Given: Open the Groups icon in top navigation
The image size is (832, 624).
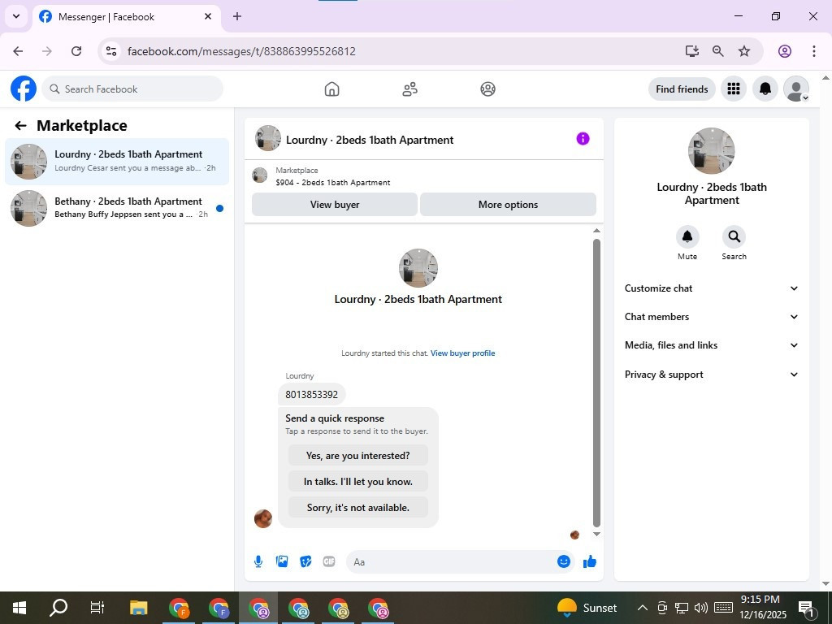Looking at the screenshot, I should (487, 89).
